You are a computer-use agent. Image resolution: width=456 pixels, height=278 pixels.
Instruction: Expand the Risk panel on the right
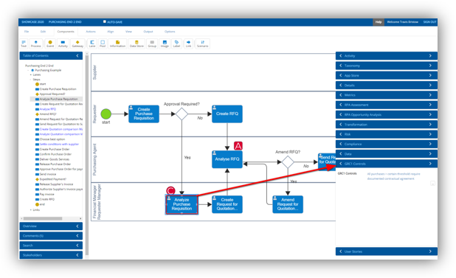coord(387,134)
